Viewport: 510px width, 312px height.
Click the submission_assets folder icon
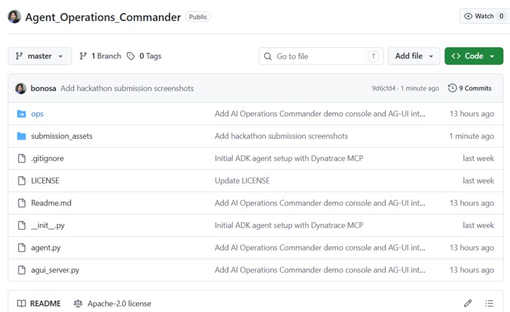pos(22,136)
